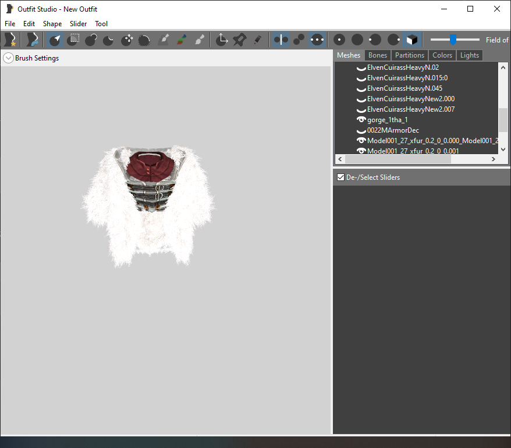Activate the Select tool
This screenshot has width=511, height=448.
55,40
